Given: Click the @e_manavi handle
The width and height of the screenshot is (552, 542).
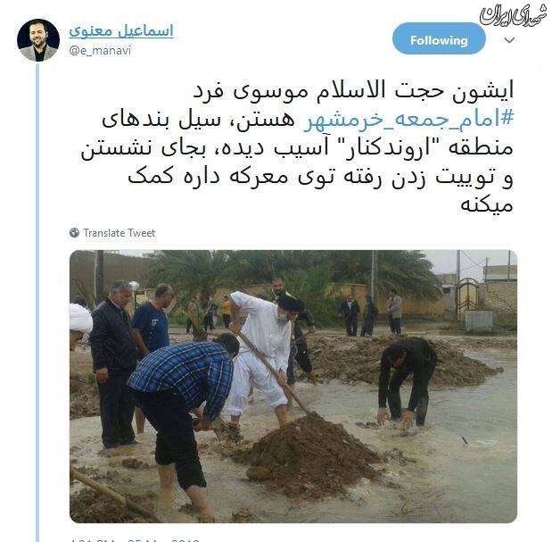Looking at the screenshot, I should tap(100, 51).
